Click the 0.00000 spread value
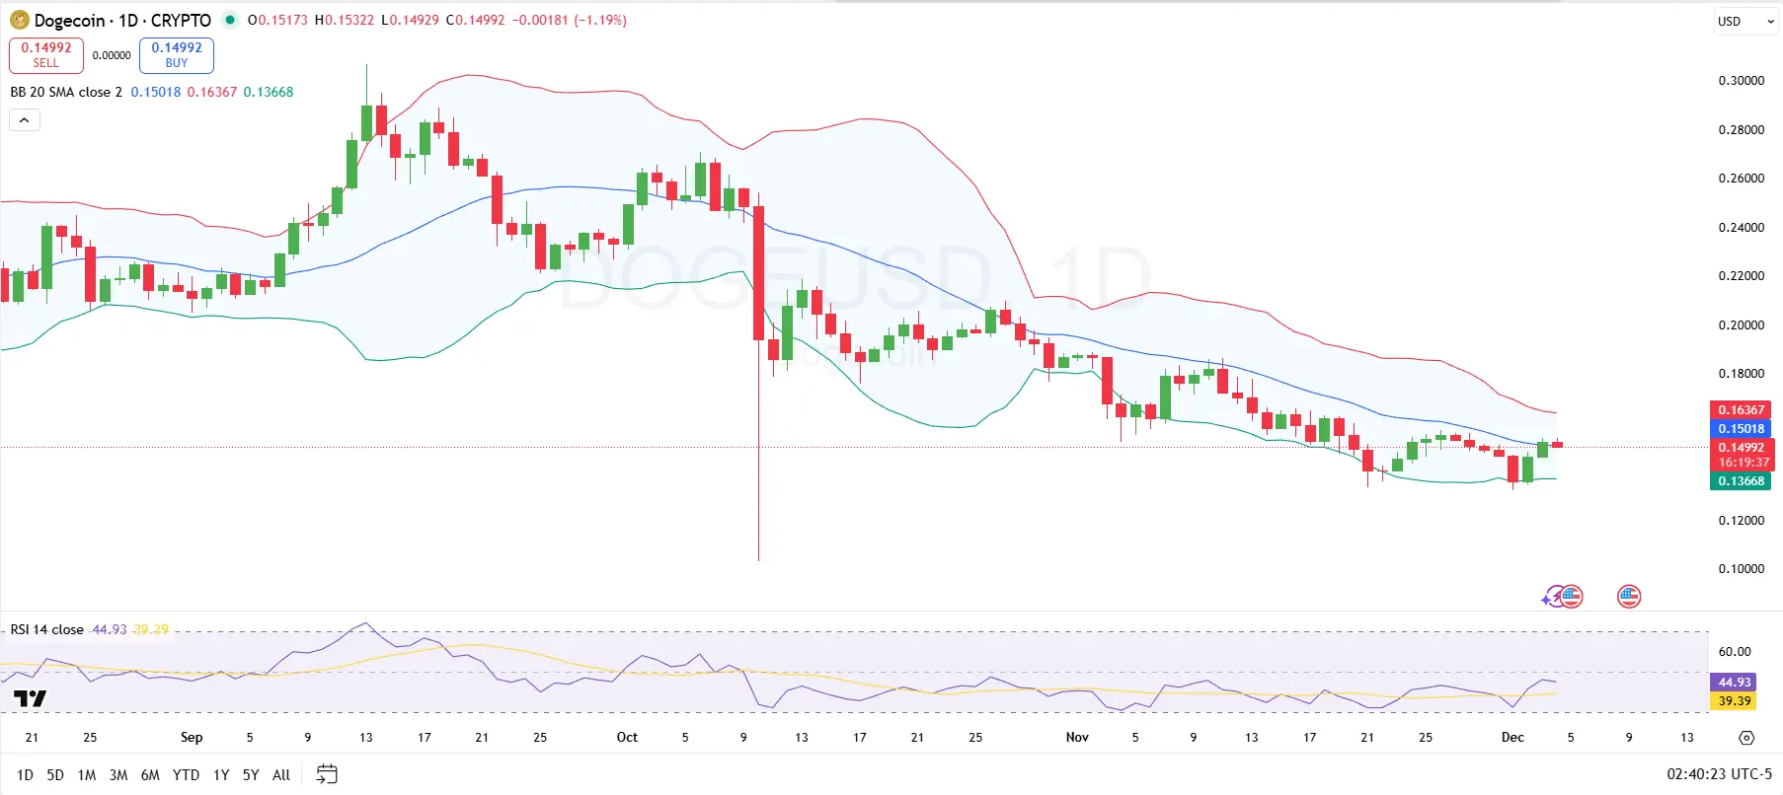 pos(112,55)
